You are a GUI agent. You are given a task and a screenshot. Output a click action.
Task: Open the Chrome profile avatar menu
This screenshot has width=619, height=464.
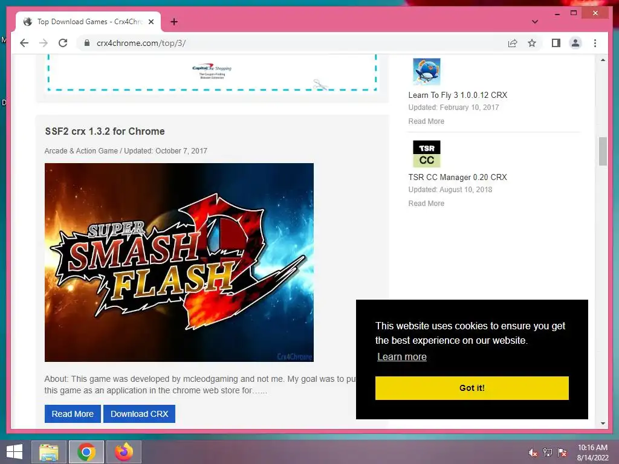(575, 43)
